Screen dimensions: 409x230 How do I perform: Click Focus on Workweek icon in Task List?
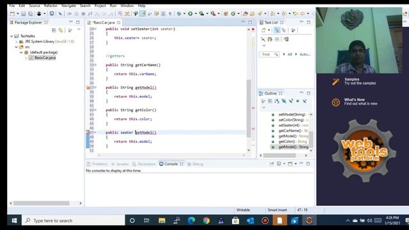click(x=293, y=30)
